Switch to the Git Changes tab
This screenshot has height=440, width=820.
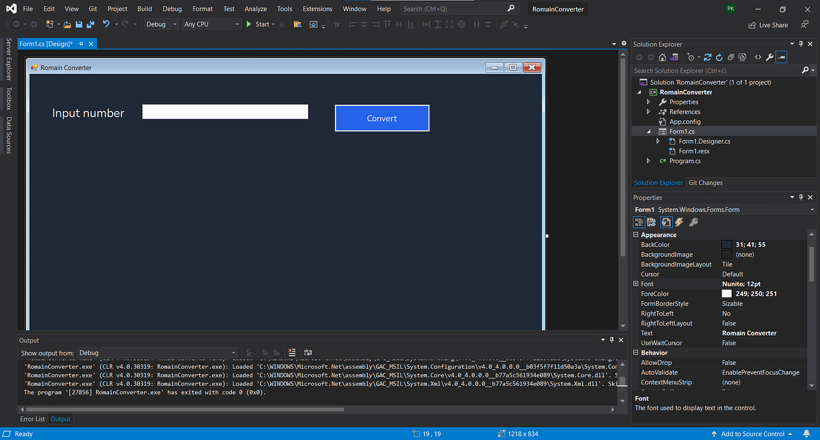705,183
